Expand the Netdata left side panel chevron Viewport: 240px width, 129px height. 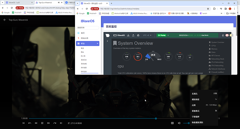point(107,41)
